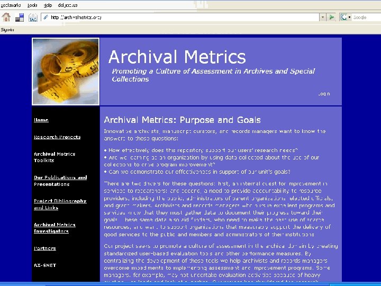Open the address bar history dropdown
This screenshot has height=286, width=381.
tap(323, 17)
